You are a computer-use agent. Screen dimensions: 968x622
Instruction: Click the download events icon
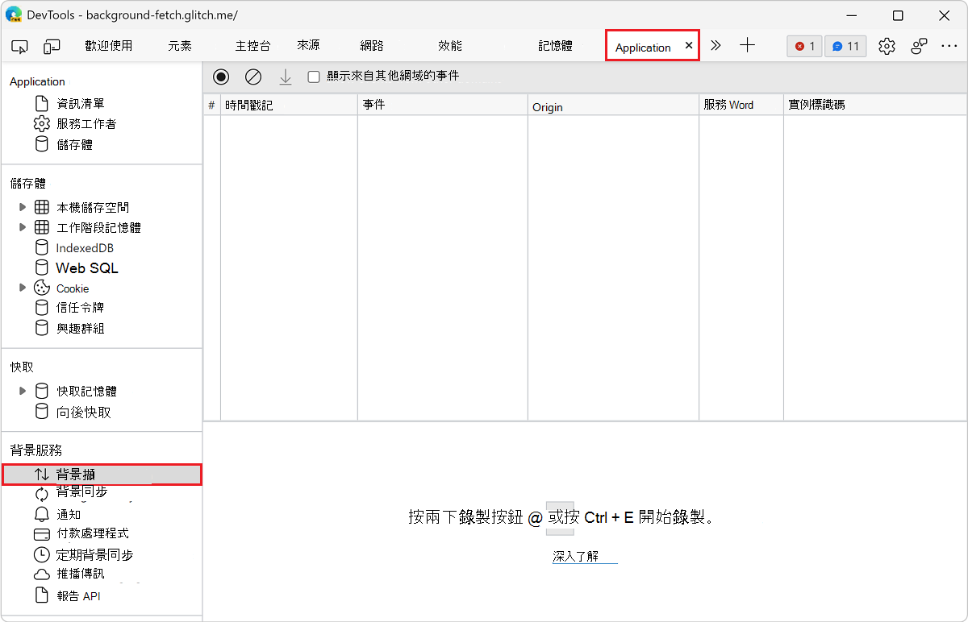pos(285,77)
